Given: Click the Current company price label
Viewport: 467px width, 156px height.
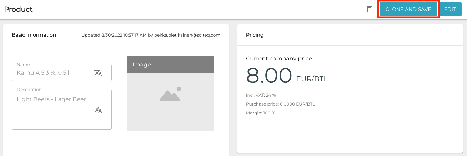Looking at the screenshot, I should [279, 58].
